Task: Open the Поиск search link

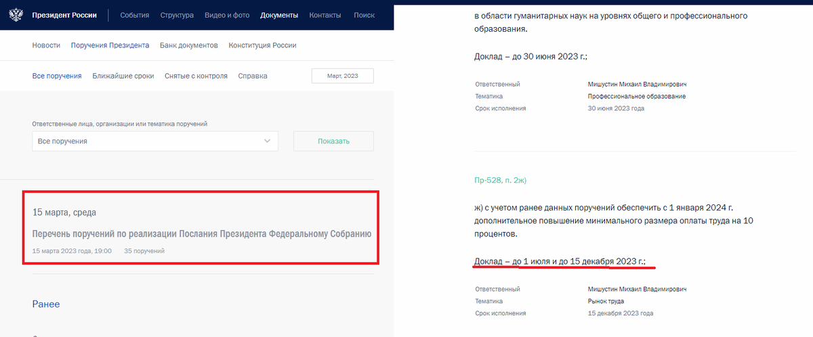Action: [364, 15]
